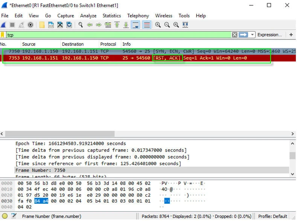The width and height of the screenshot is (297, 221).
Task: Click the Expression… filter button
Action: 270,35
